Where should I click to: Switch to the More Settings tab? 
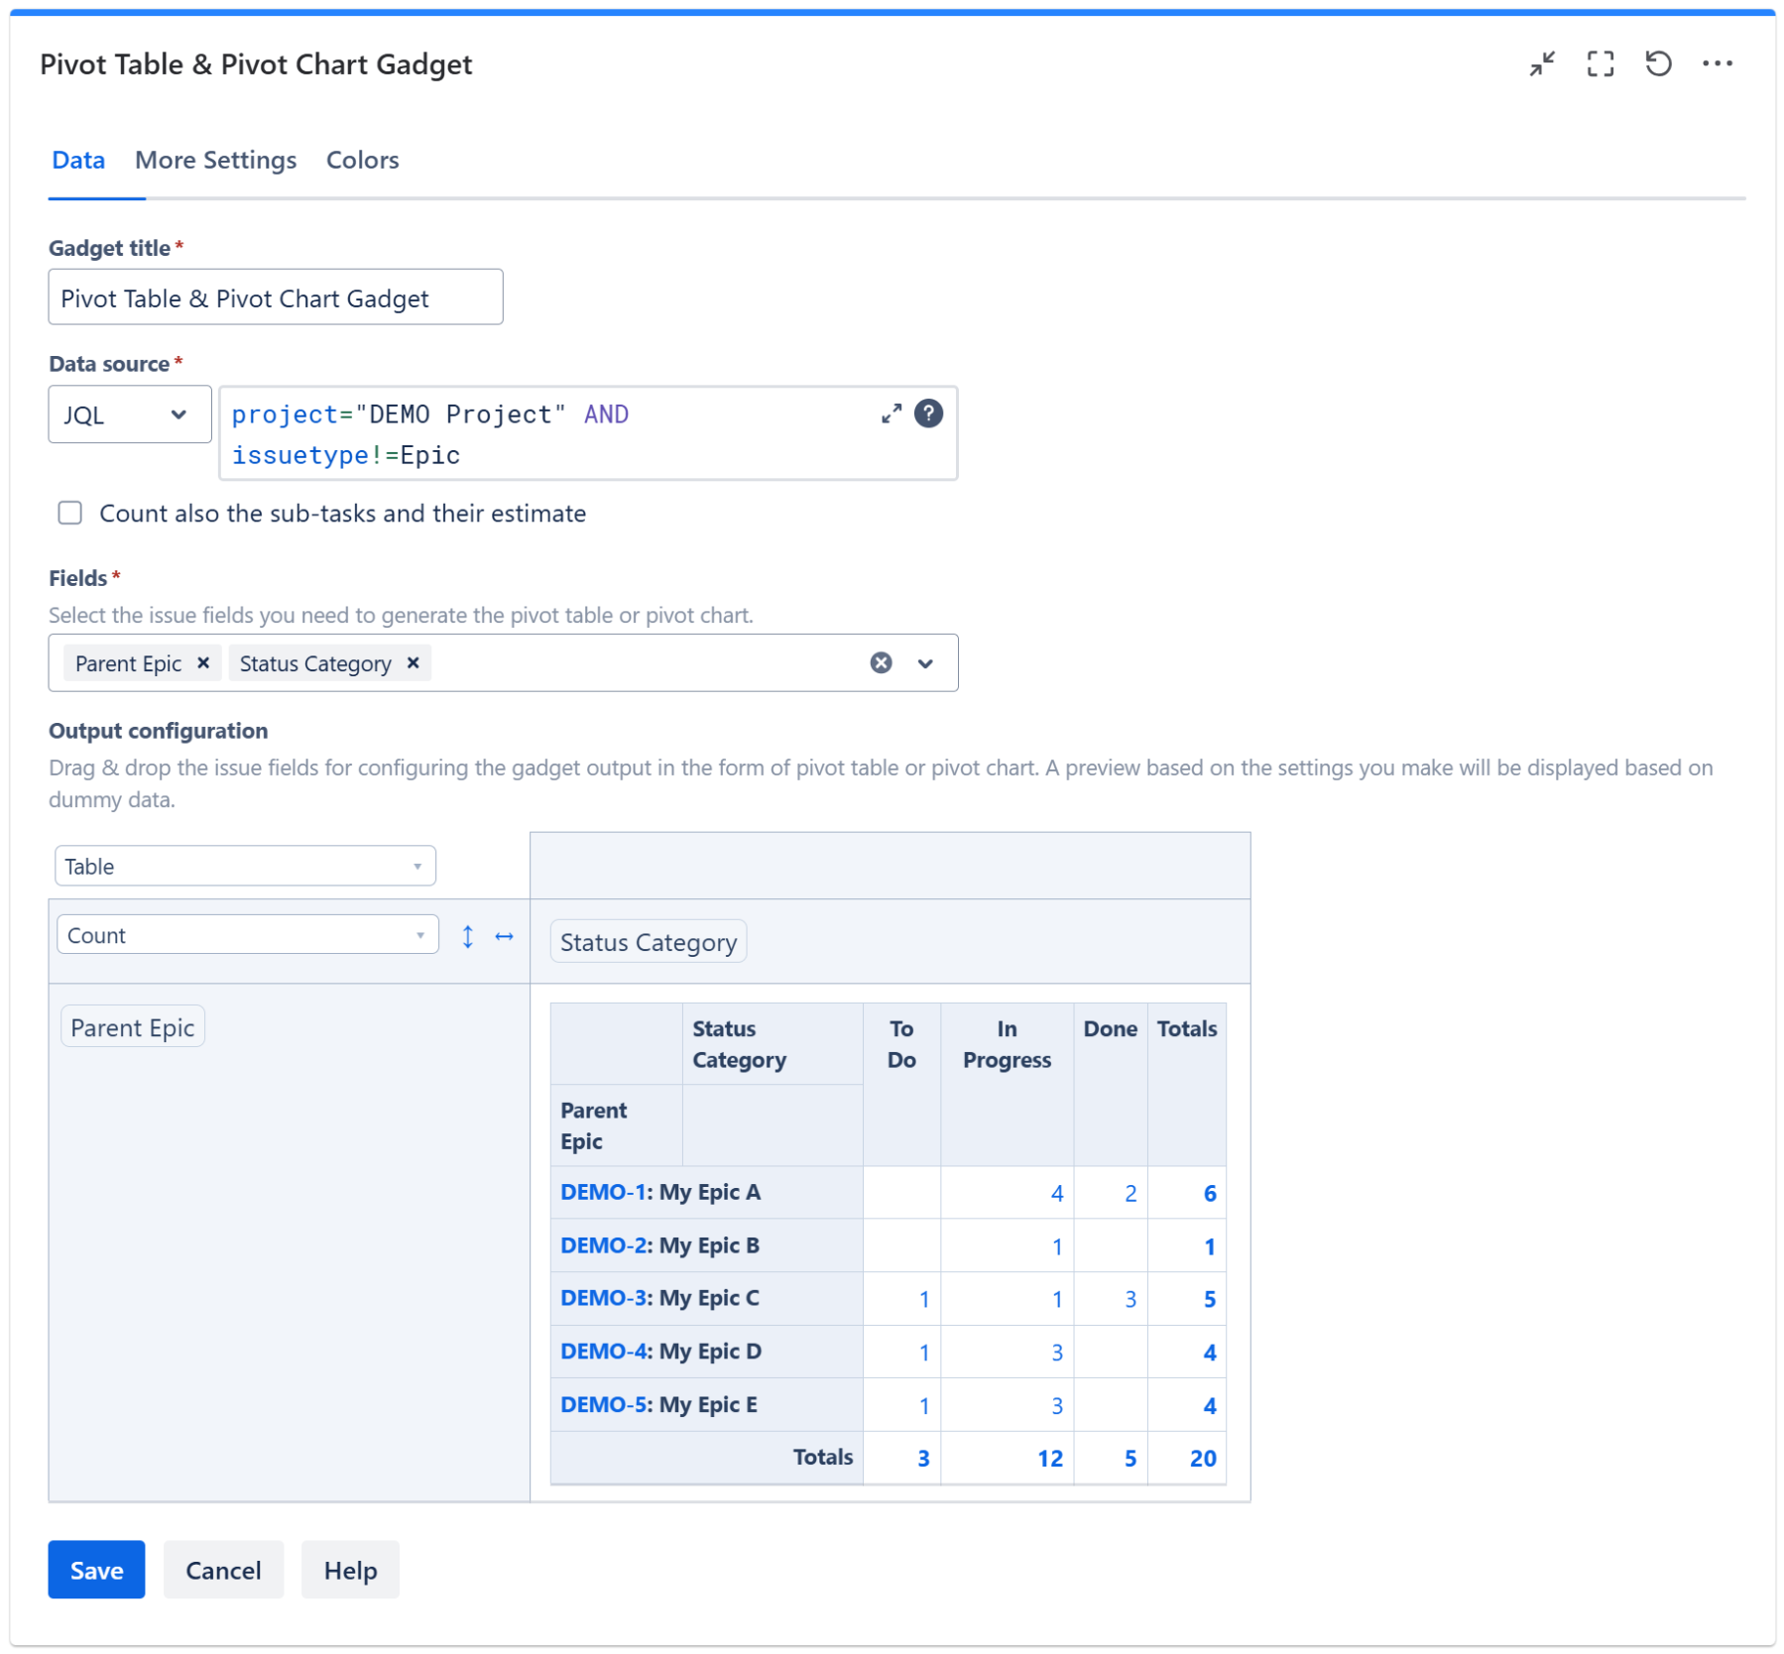[215, 161]
